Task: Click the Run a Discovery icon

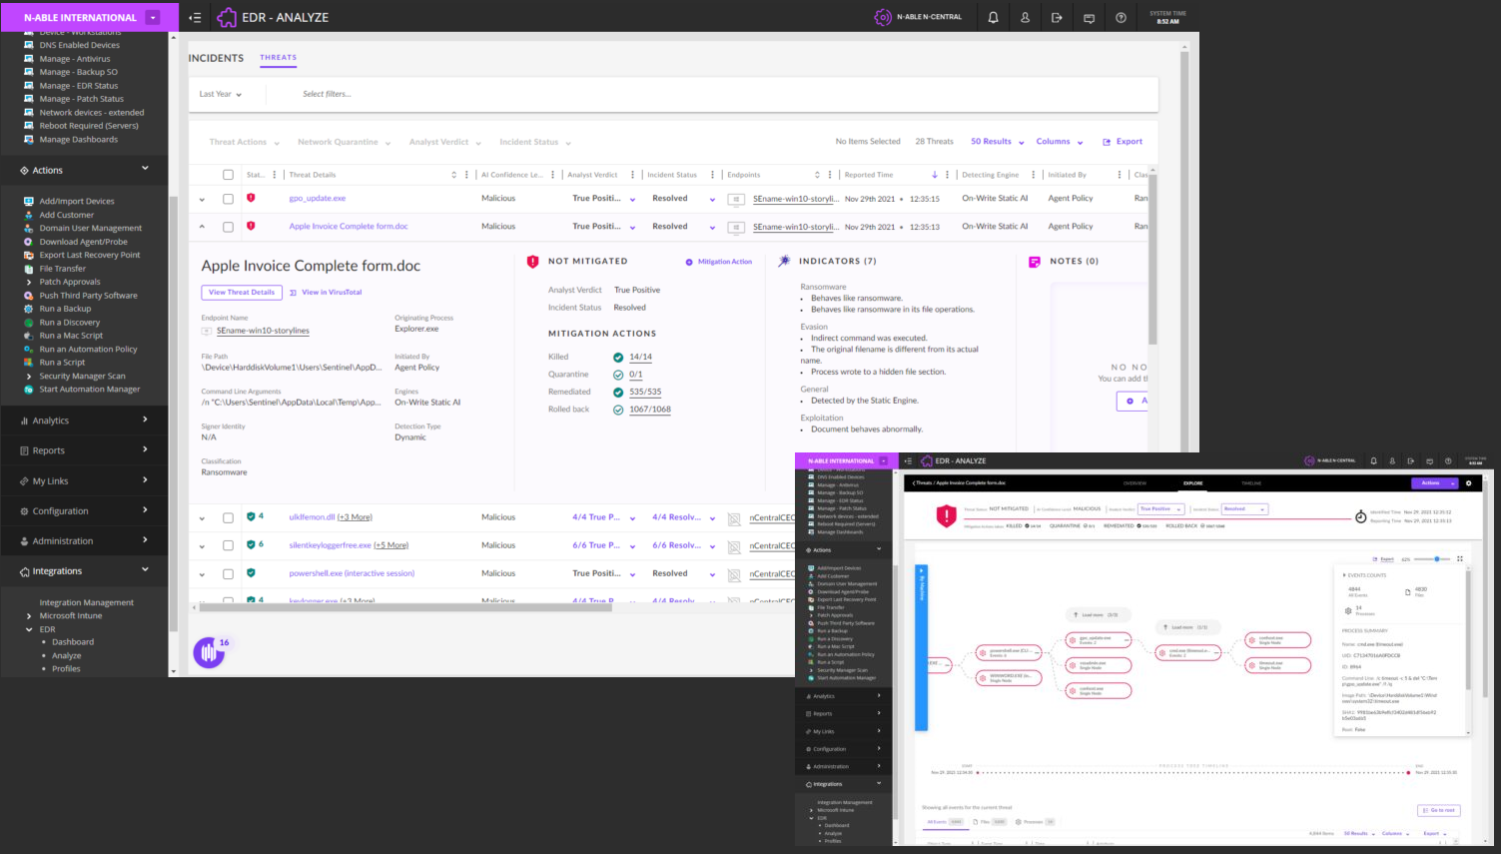Action: pyautogui.click(x=29, y=323)
